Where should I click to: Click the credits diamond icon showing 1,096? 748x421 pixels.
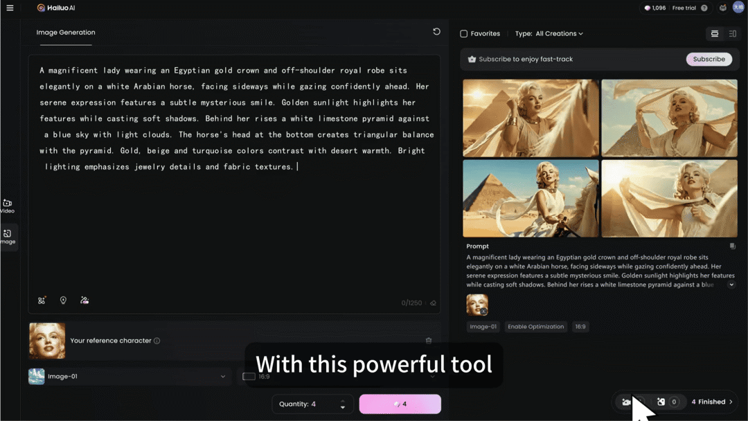tap(647, 8)
